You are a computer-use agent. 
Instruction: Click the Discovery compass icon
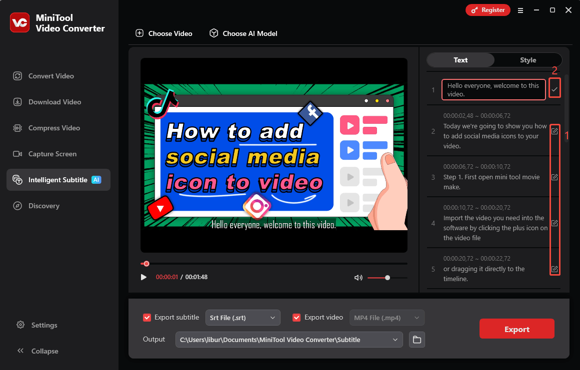tap(17, 206)
